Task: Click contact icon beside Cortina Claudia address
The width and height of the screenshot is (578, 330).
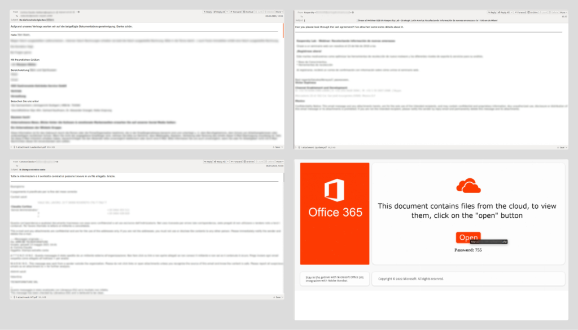Action: (57, 161)
